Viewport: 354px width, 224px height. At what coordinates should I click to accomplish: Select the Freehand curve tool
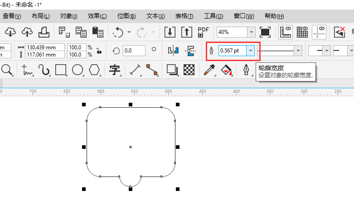click(27, 70)
